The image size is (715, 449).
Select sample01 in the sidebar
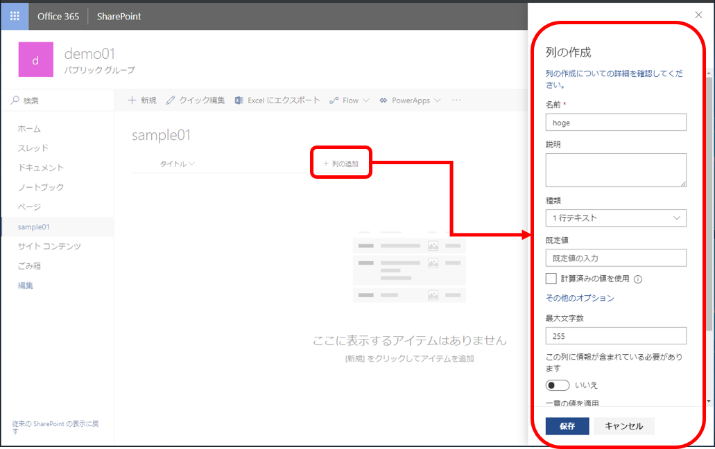(35, 226)
